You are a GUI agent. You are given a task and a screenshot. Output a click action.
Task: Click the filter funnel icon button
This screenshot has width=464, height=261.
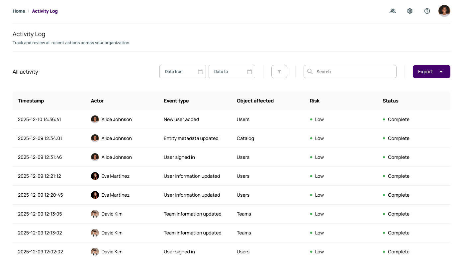point(279,72)
